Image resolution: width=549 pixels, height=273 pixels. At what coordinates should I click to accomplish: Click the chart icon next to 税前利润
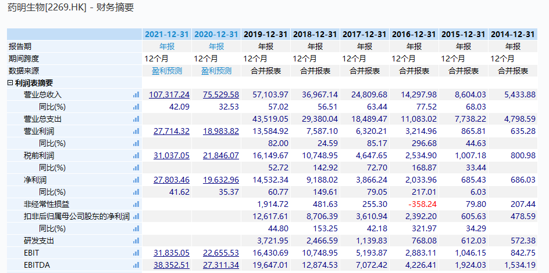(136, 155)
